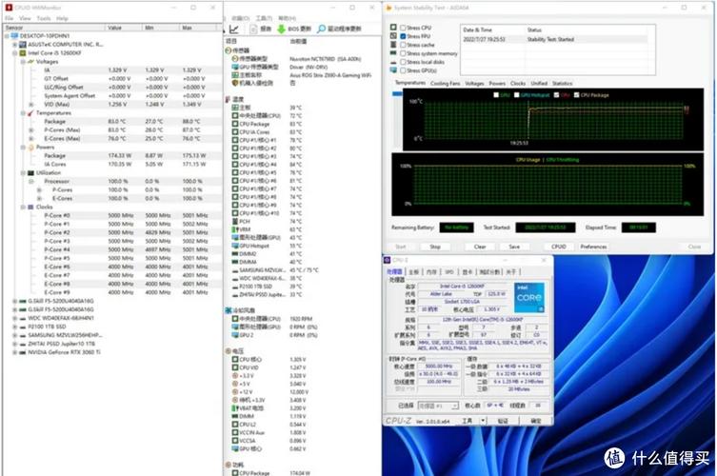Viewport: 717px width, 476px height.
Task: Click the 驱动程序更新 magnifier icon
Action: tap(322, 29)
